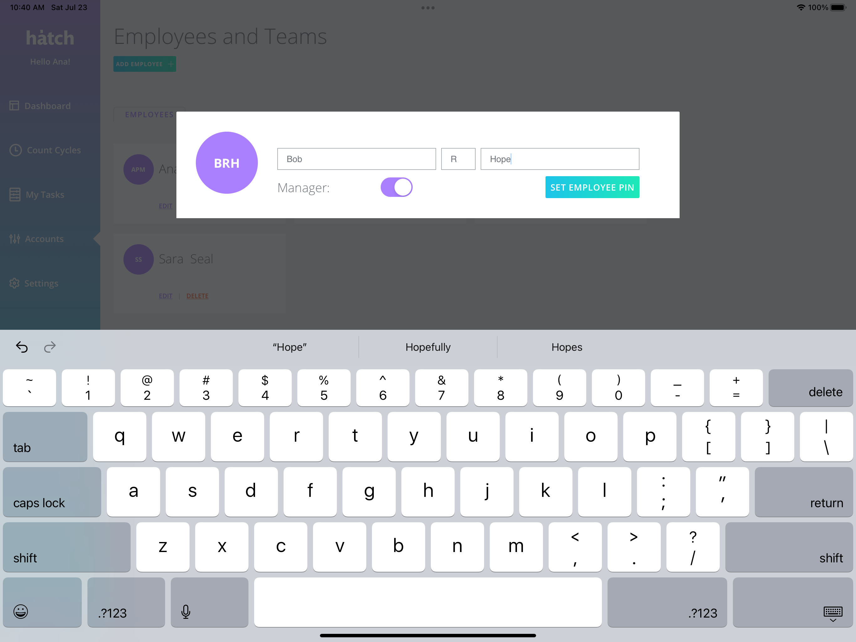Tap the 0 right parenthesis key

pos(619,387)
